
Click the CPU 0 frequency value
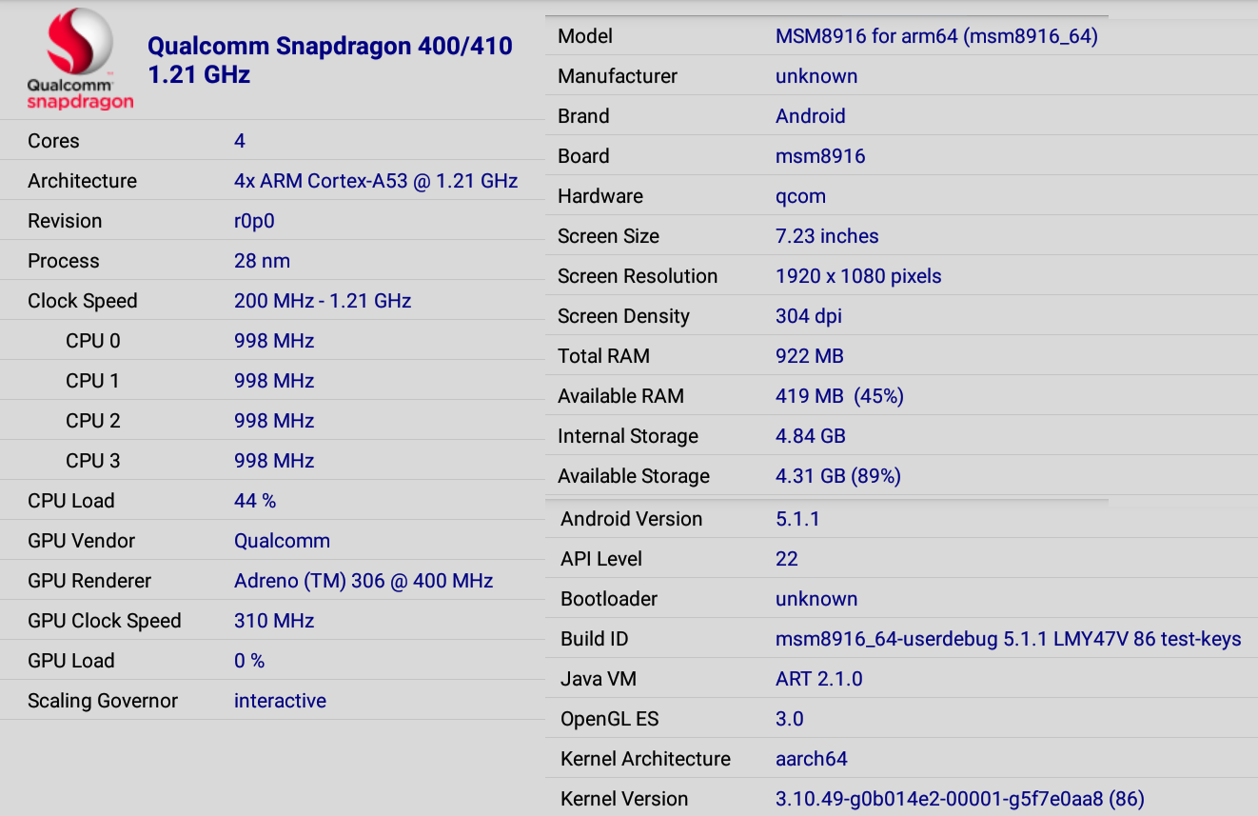(274, 341)
